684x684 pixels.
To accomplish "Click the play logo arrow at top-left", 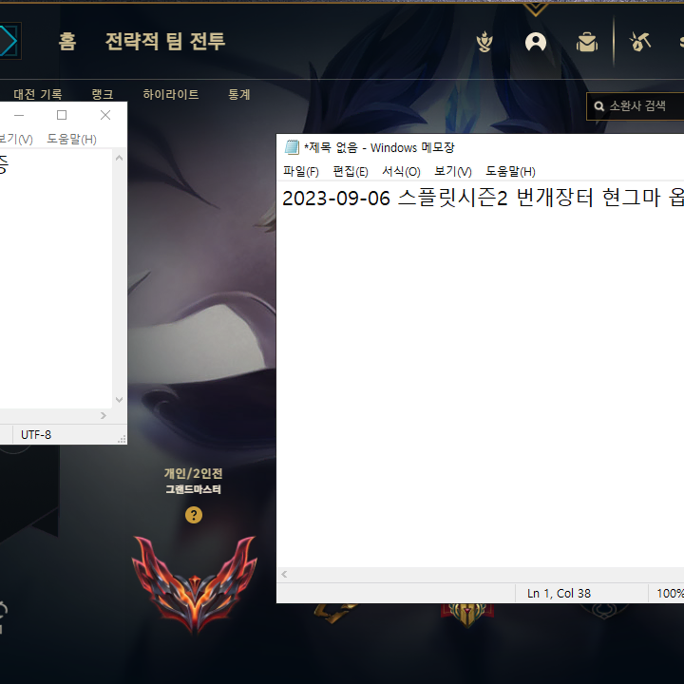I will tap(9, 41).
